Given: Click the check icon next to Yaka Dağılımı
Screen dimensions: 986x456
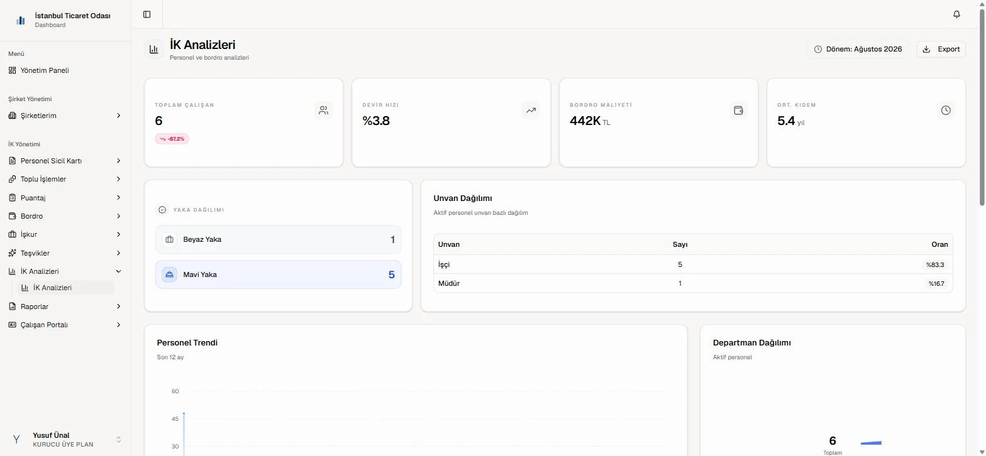Looking at the screenshot, I should coord(162,210).
